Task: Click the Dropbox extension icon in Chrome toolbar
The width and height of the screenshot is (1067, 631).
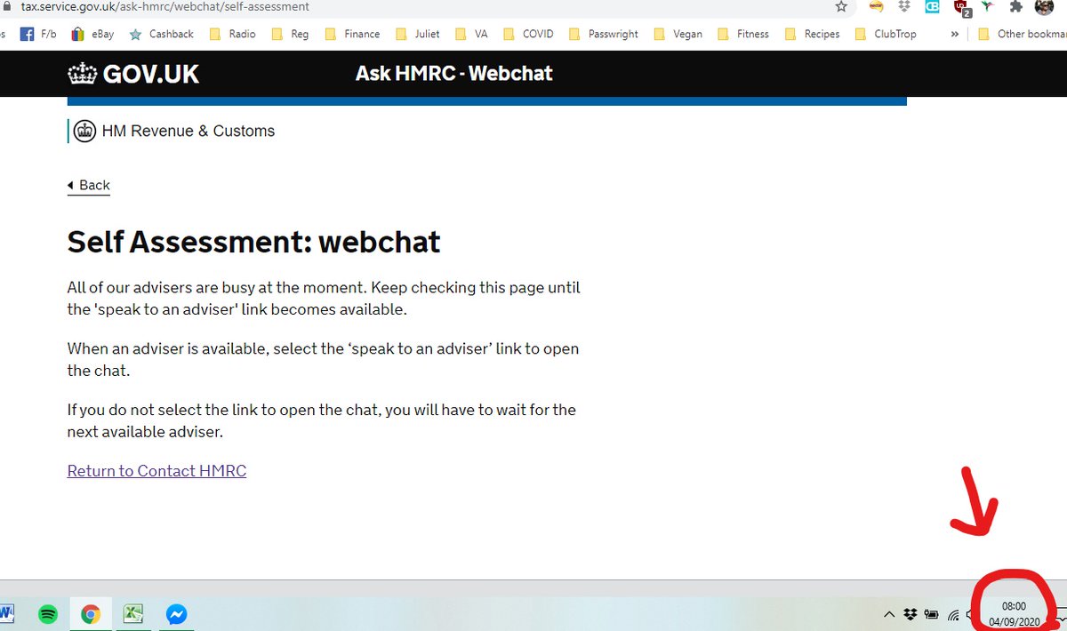Action: [x=903, y=7]
